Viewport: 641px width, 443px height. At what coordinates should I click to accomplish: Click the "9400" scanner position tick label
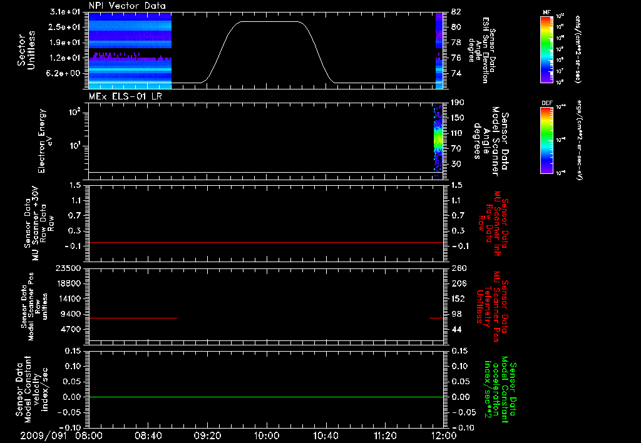(x=71, y=314)
